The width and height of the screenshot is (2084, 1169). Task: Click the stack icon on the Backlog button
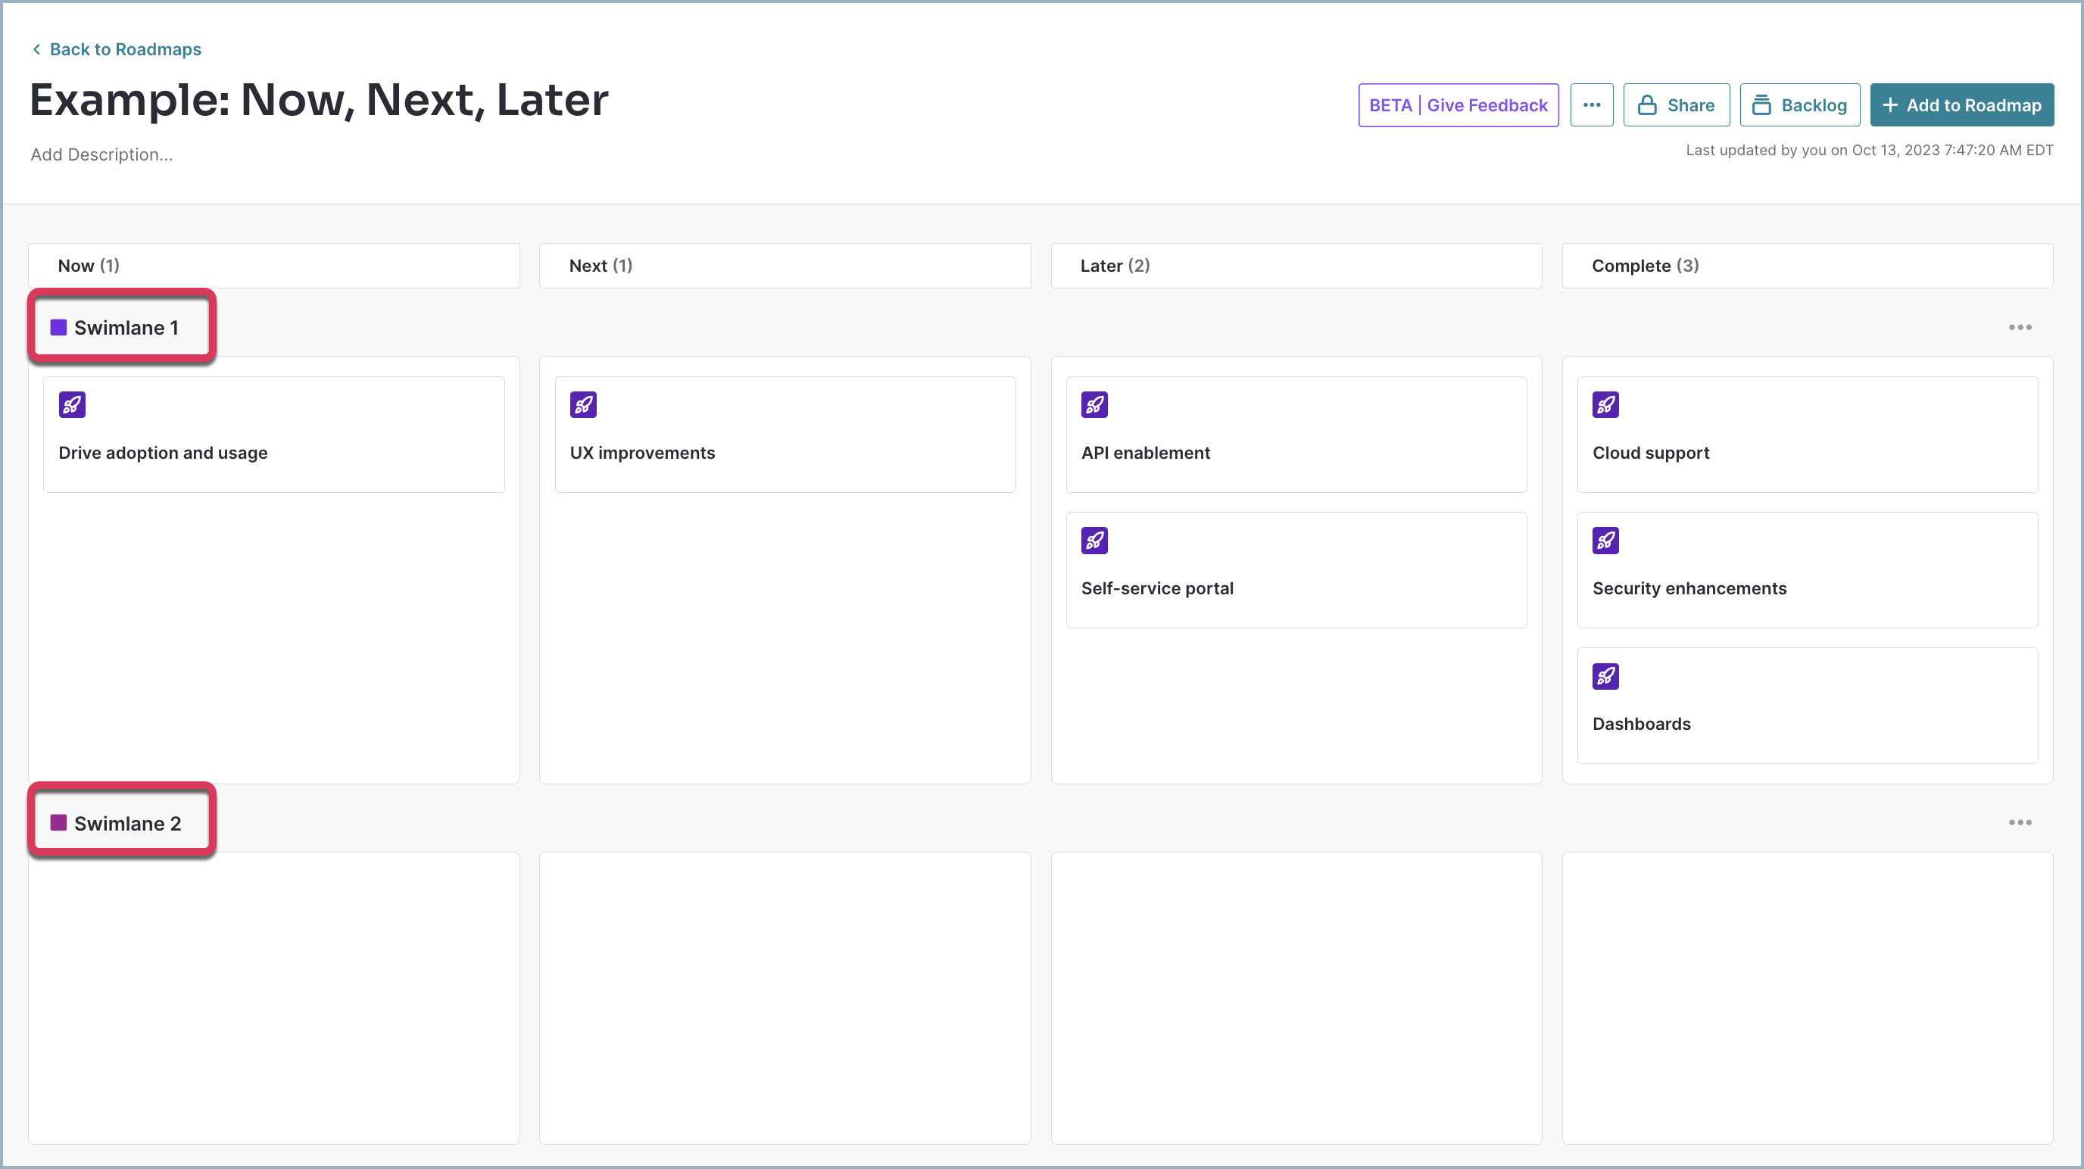pos(1761,105)
